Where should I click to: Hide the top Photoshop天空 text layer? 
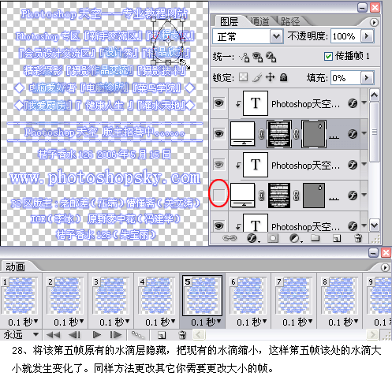coord(218,103)
